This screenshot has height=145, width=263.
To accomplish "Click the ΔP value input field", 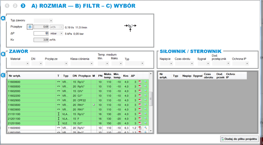I will point(41,33).
